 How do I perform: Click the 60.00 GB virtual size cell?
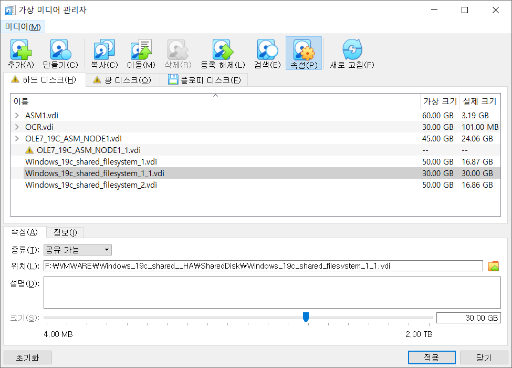[x=438, y=115]
